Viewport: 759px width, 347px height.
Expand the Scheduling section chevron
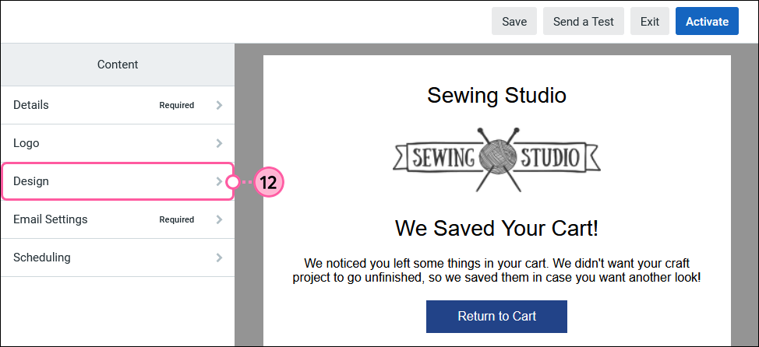coord(219,257)
